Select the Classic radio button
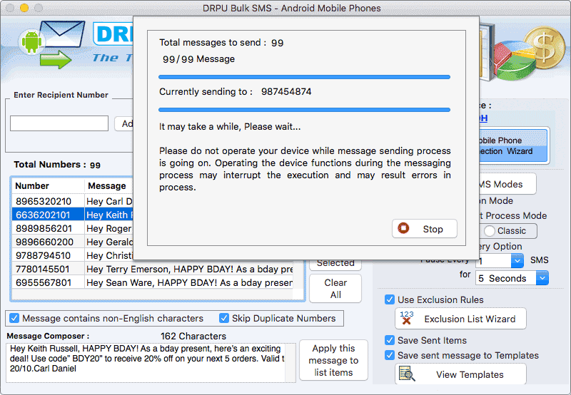This screenshot has width=571, height=395. click(490, 231)
